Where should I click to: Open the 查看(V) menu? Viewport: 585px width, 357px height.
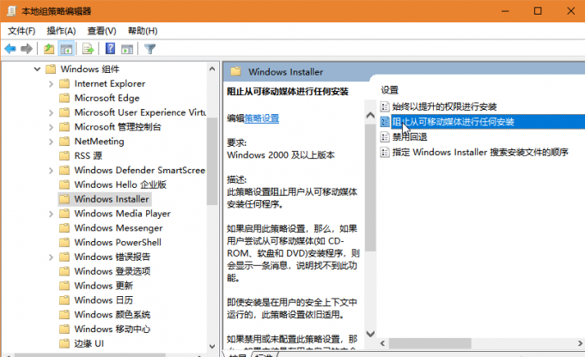click(101, 31)
